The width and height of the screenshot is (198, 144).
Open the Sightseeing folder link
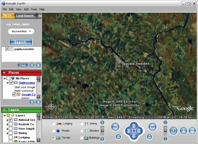tap(27, 83)
